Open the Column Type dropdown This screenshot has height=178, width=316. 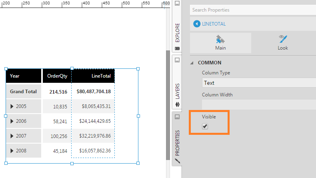258,83
